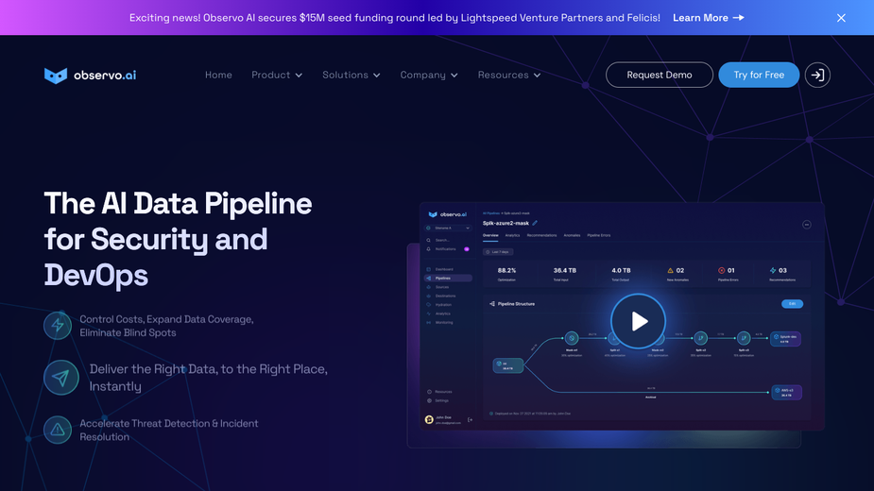Click the three-dot more options circle in preview
The image size is (874, 491).
807,225
